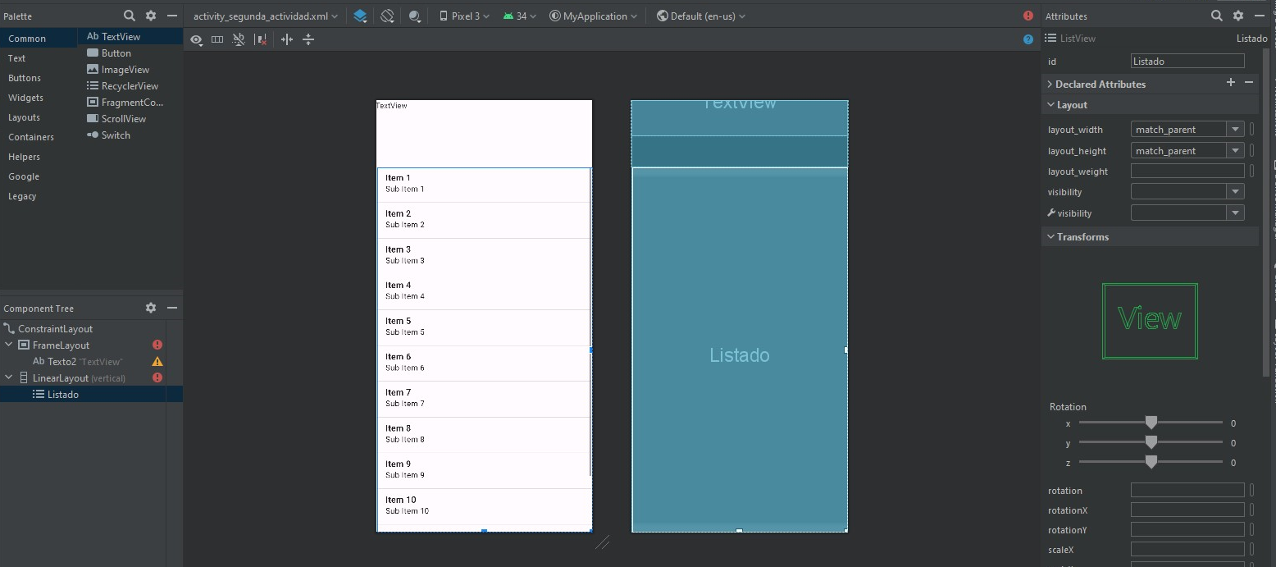Select LinearLayout in the Component Tree
The height and width of the screenshot is (567, 1276).
tap(61, 378)
